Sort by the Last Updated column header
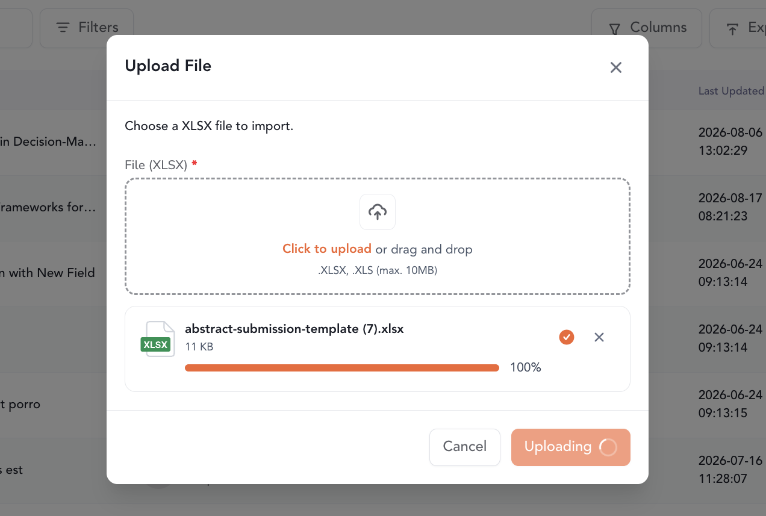 coord(731,91)
